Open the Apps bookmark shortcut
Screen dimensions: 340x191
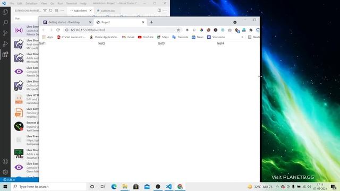48,37
